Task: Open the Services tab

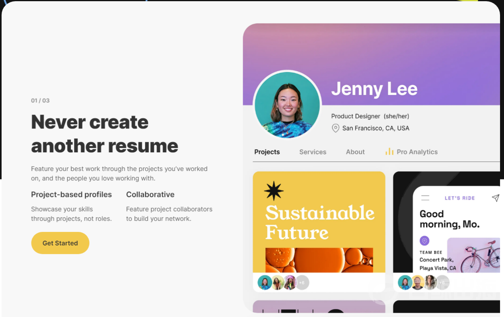Action: pyautogui.click(x=313, y=152)
